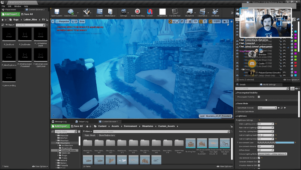The image size is (301, 170).
Task: Click the Save Current toolbar icon
Action: tap(57, 12)
